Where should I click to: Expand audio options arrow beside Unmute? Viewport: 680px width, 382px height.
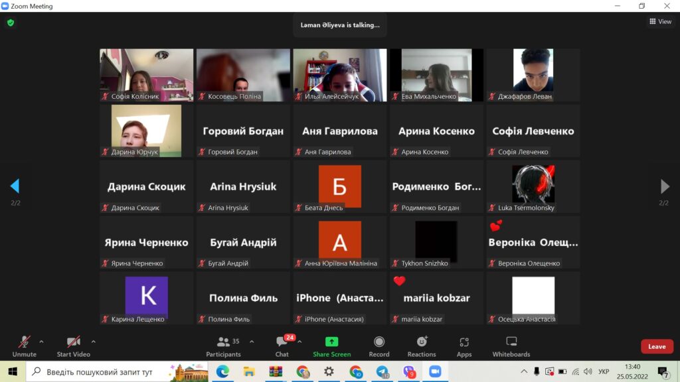click(41, 342)
